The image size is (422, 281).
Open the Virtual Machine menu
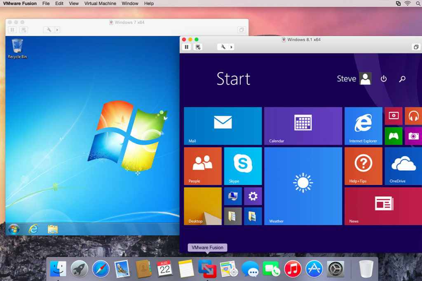pos(100,3)
